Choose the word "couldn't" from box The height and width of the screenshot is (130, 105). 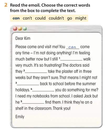pos(56,18)
